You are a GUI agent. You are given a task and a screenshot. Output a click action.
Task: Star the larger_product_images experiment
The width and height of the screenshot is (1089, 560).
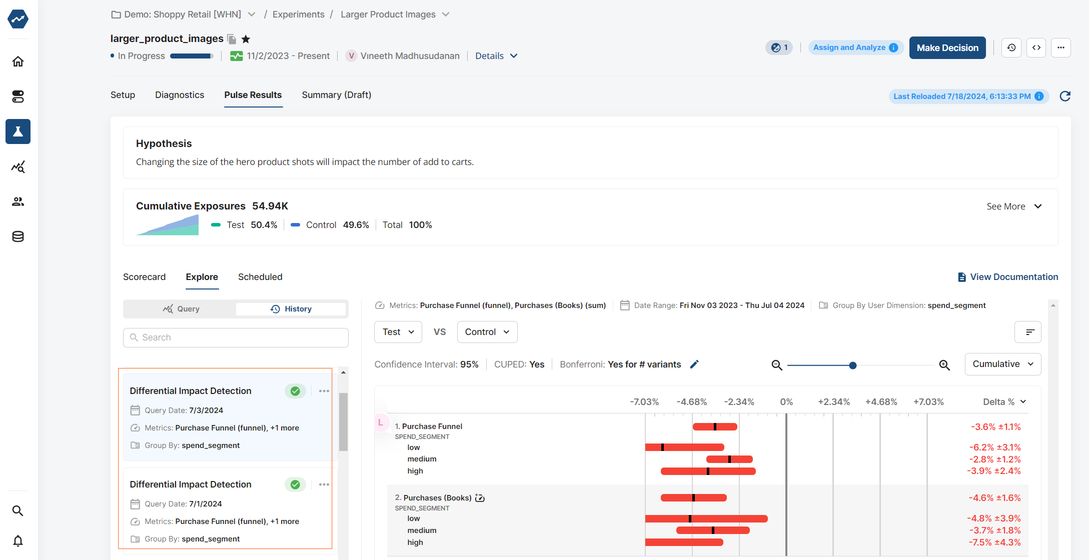coord(245,38)
